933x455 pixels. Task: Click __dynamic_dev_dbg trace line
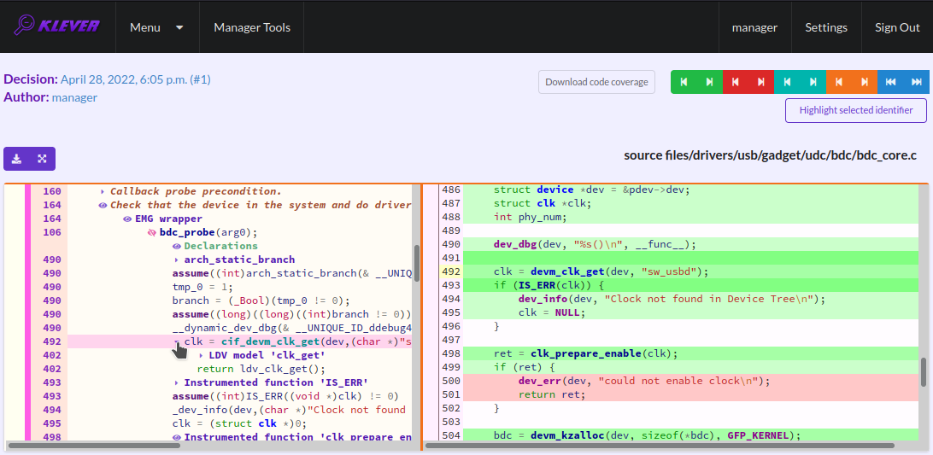click(x=291, y=329)
